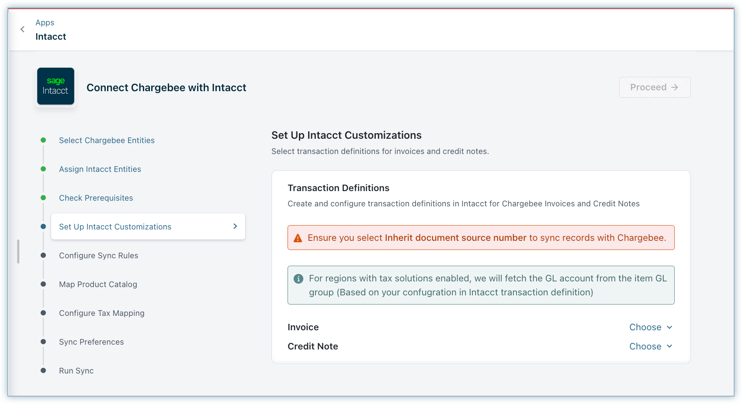Click the vertical scrollbar handle on left edge

click(18, 251)
